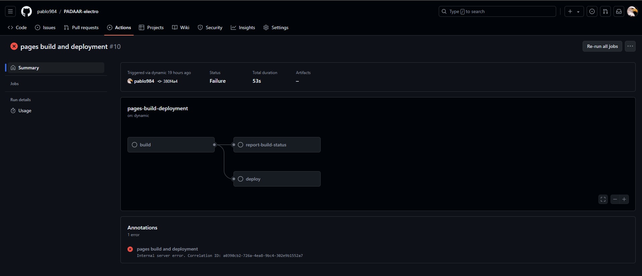Screen dimensions: 642x276
Task: Click the Usage stopwatch icon
Action: click(x=13, y=111)
